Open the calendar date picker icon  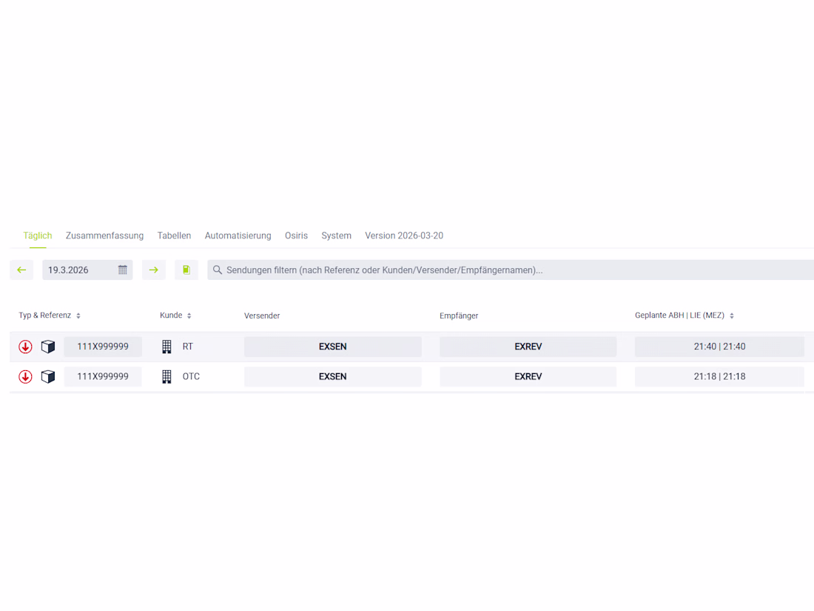tap(123, 270)
